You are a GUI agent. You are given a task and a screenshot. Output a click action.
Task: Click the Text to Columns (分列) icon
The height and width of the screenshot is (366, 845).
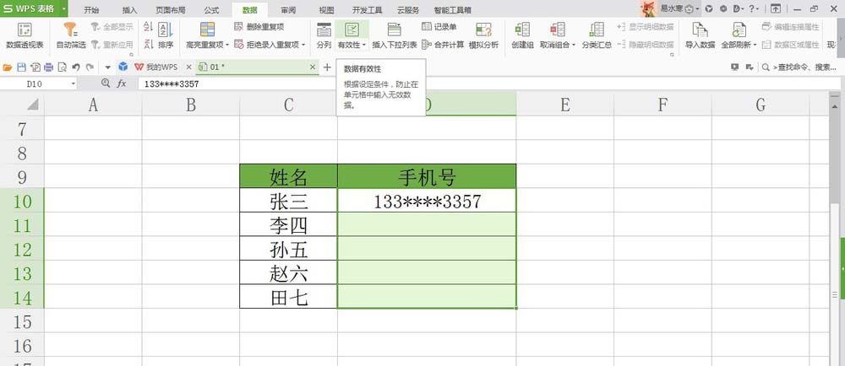[x=324, y=30]
